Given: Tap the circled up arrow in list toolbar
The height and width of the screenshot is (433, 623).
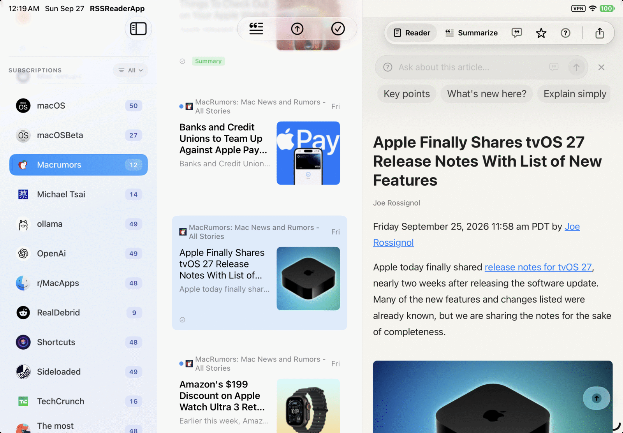Looking at the screenshot, I should [x=297, y=29].
